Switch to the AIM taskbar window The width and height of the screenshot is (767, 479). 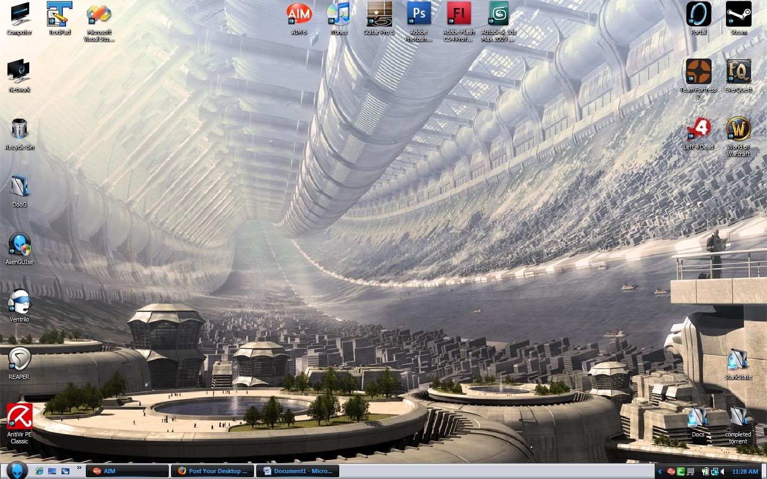127,471
